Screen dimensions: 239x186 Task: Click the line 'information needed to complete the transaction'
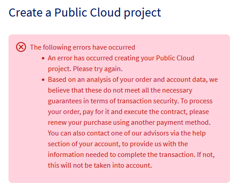coord(131,155)
